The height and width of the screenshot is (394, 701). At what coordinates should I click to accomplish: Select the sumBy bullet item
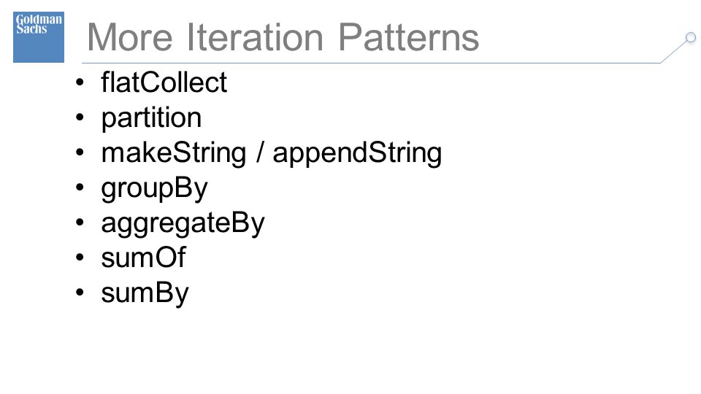(x=145, y=293)
